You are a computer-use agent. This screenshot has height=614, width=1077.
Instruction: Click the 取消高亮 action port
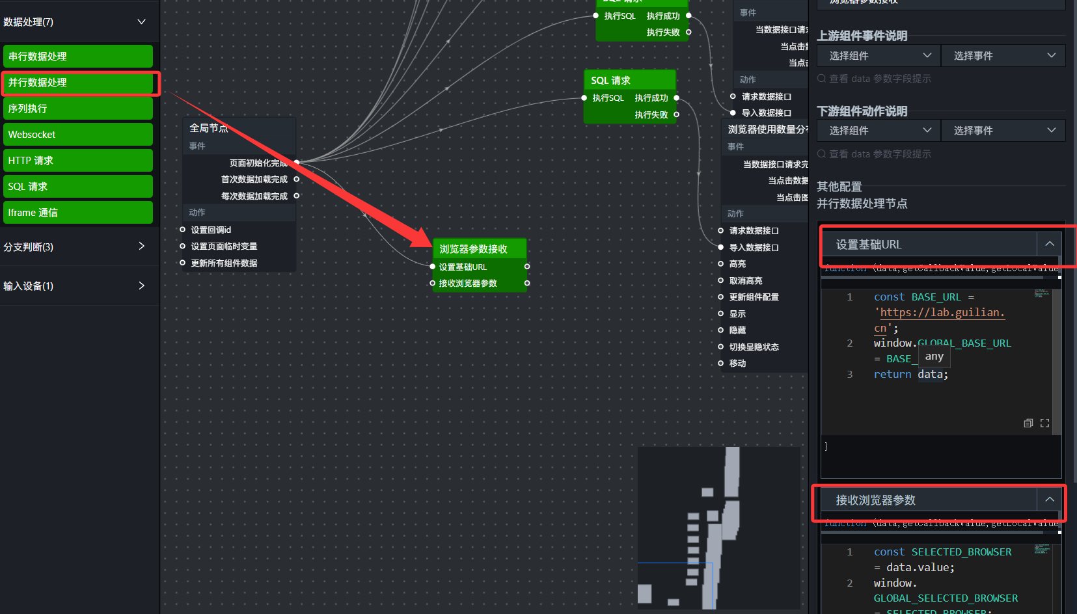point(721,280)
